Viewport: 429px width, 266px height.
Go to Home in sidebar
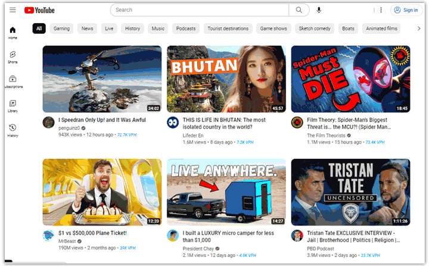(13, 33)
